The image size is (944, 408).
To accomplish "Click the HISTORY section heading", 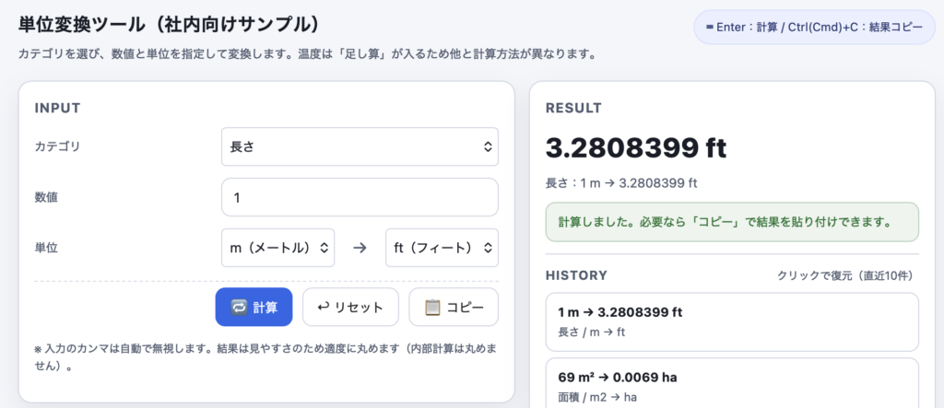I will click(576, 275).
